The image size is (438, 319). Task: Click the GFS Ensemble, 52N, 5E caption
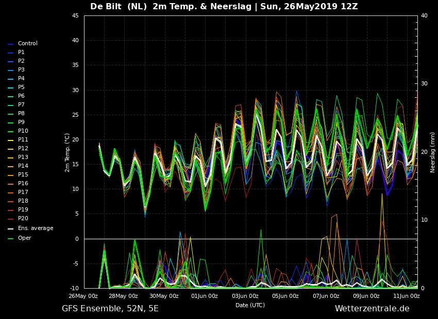(x=110, y=309)
